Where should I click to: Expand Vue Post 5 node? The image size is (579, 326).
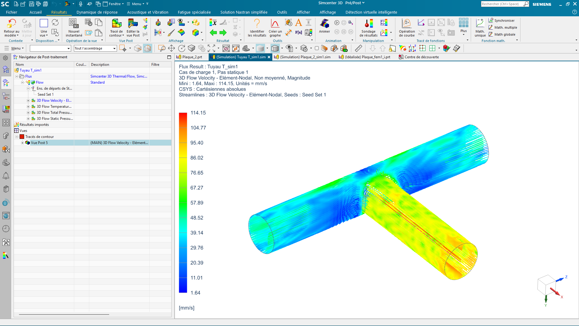tap(22, 143)
